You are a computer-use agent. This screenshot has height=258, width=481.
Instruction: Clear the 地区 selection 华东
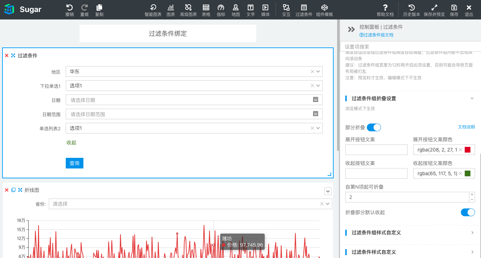312,71
